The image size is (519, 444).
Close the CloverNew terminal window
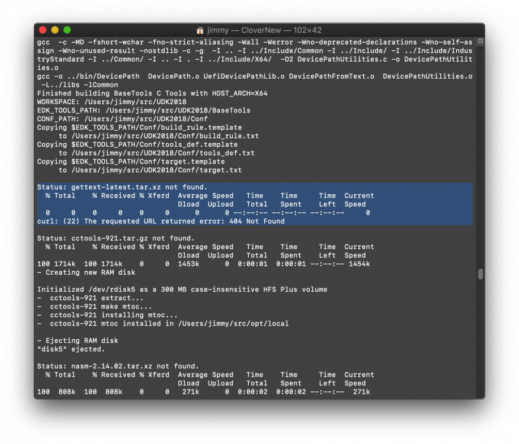[x=43, y=30]
